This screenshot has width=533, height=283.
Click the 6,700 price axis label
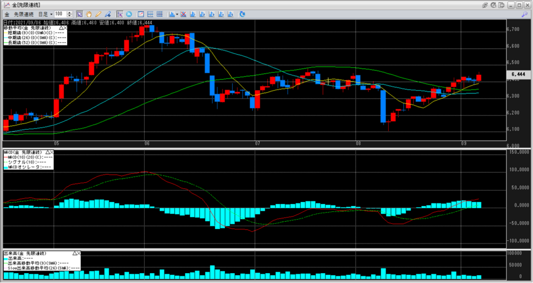[x=513, y=30]
